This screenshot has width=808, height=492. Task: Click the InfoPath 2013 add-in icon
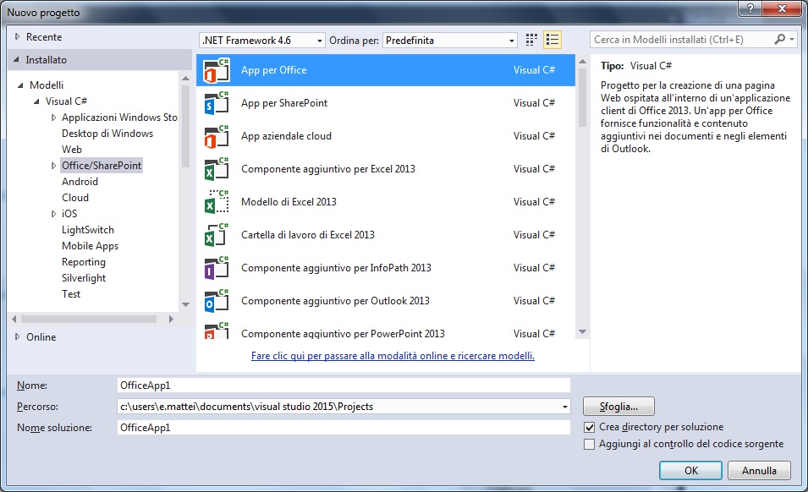click(217, 268)
